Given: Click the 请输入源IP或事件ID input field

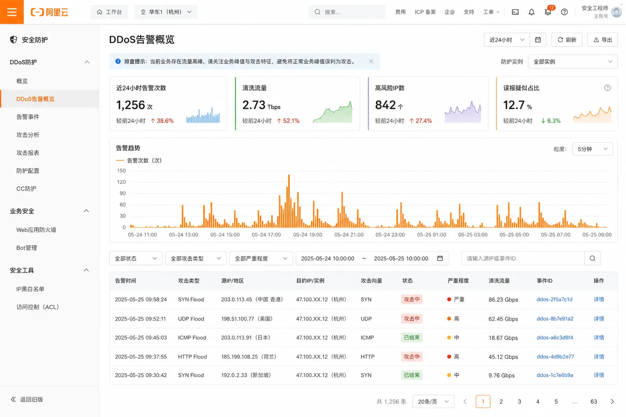Looking at the screenshot, I should tap(523, 258).
